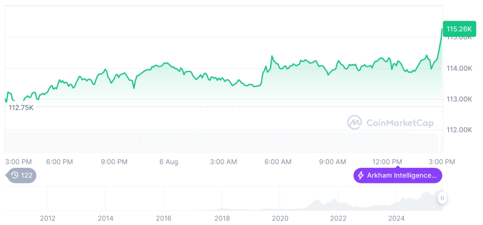Click the 12:00 PM time axis label
Screen dimensions: 483x225
click(388, 162)
